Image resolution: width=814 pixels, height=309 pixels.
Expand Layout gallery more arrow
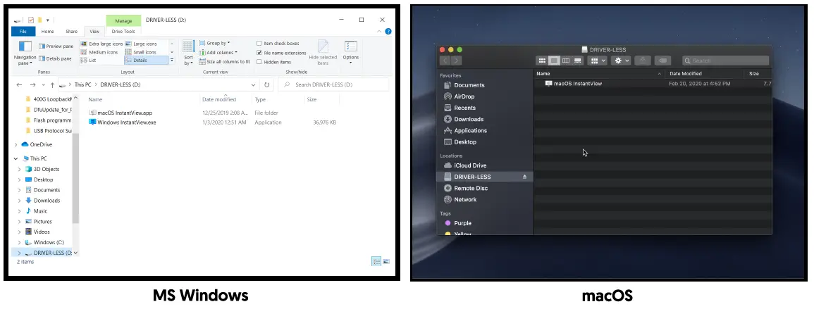[x=173, y=60]
